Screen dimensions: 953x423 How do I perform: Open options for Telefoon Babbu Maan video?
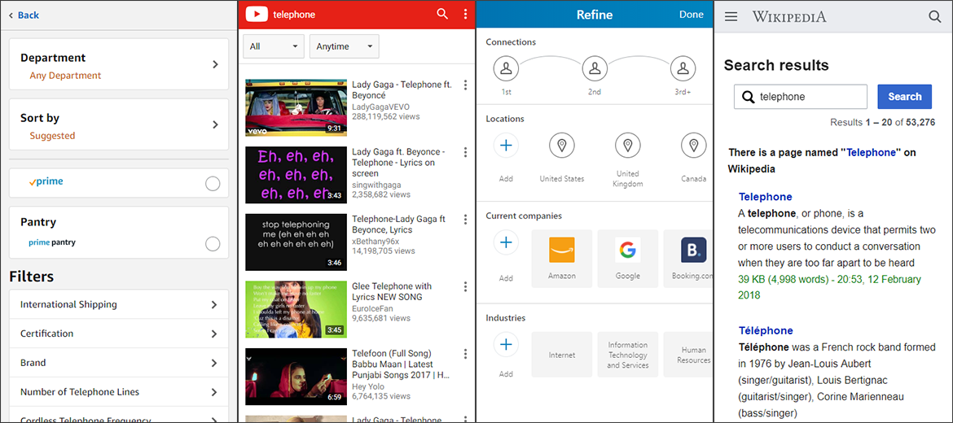click(x=466, y=354)
